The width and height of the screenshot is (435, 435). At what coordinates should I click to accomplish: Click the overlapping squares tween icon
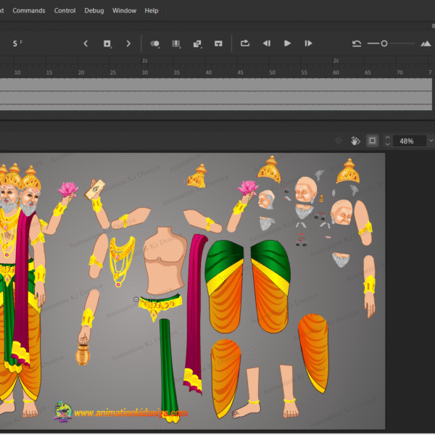(x=197, y=43)
